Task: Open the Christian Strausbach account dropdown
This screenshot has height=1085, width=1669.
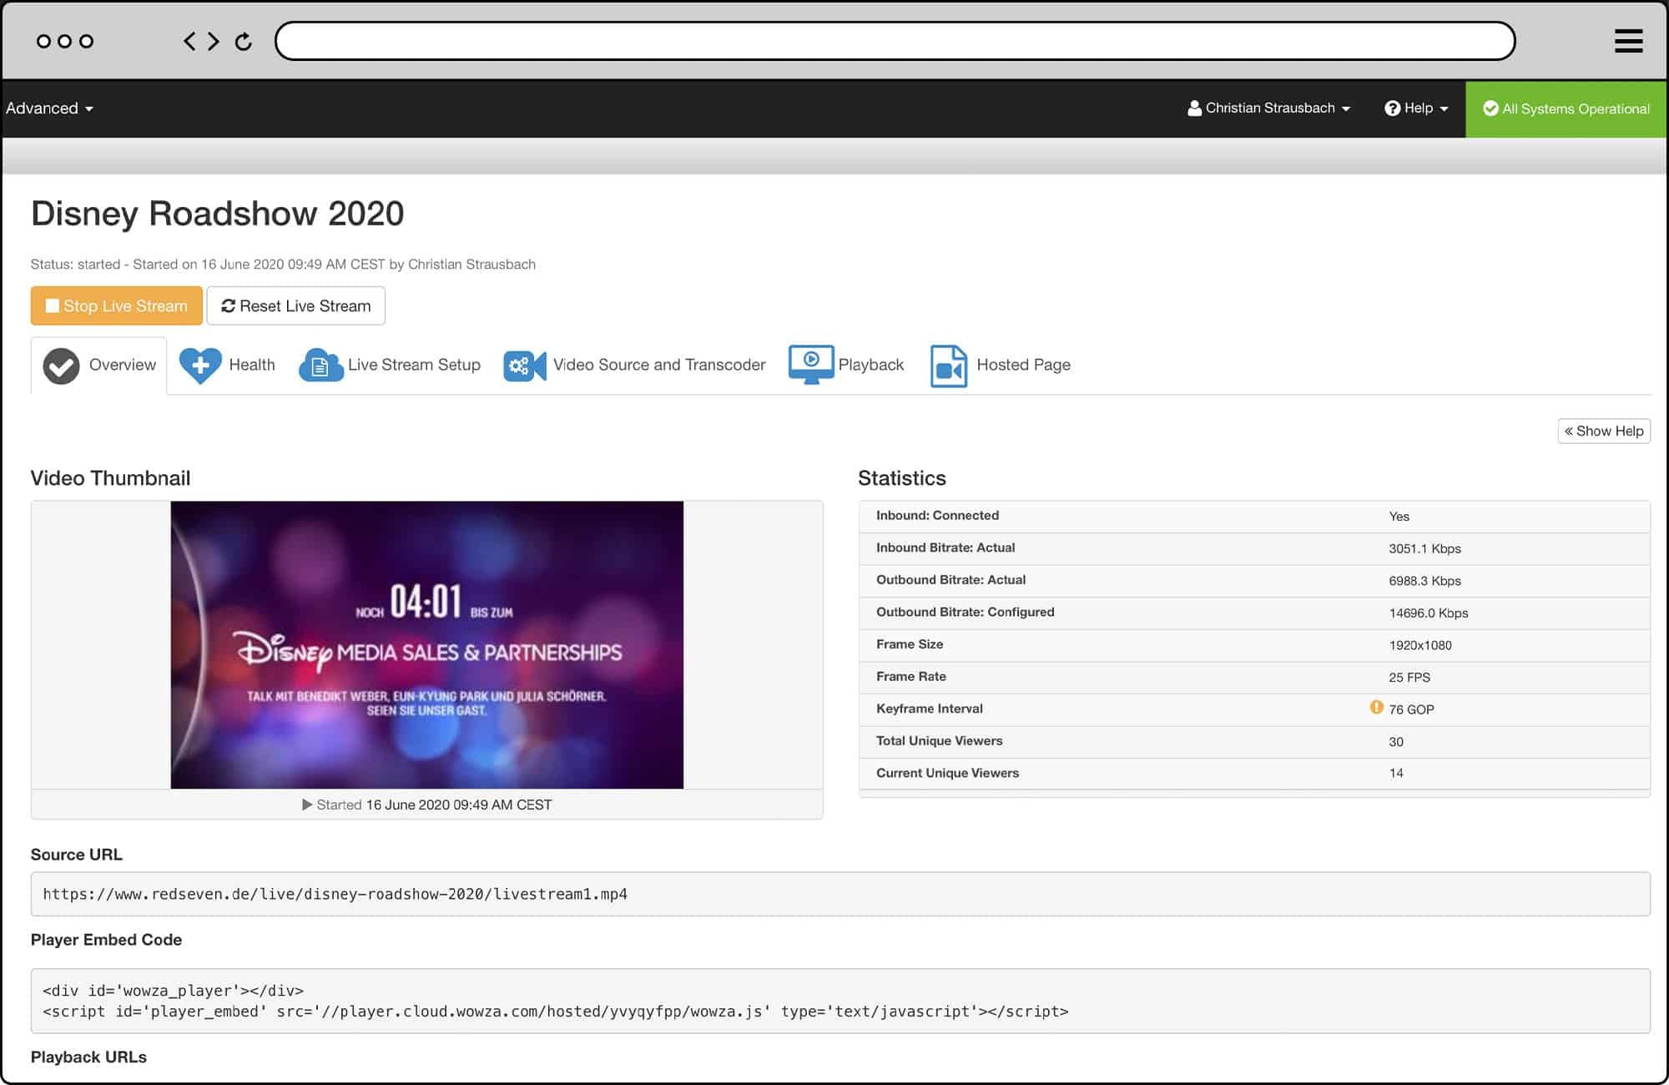Action: (1268, 108)
